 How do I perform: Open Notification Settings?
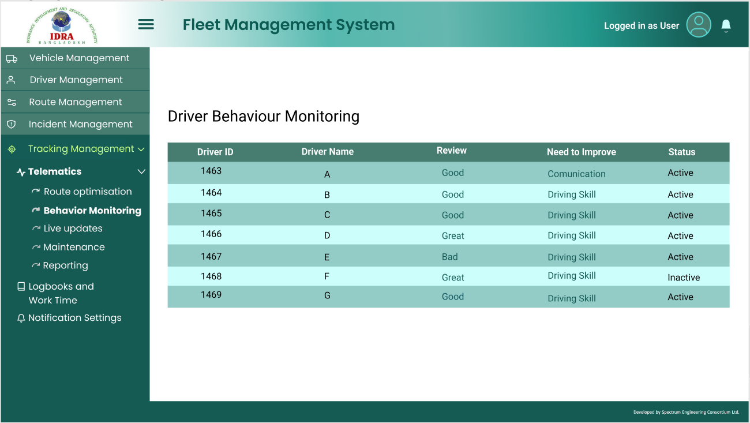[75, 318]
